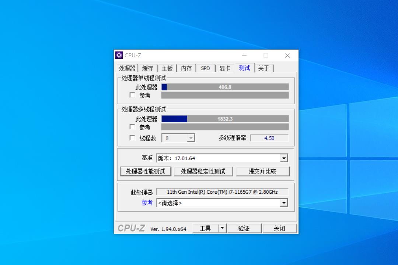Click the 多线程倍率 field showing 4.50
Image resolution: width=398 pixels, height=265 pixels.
(269, 138)
